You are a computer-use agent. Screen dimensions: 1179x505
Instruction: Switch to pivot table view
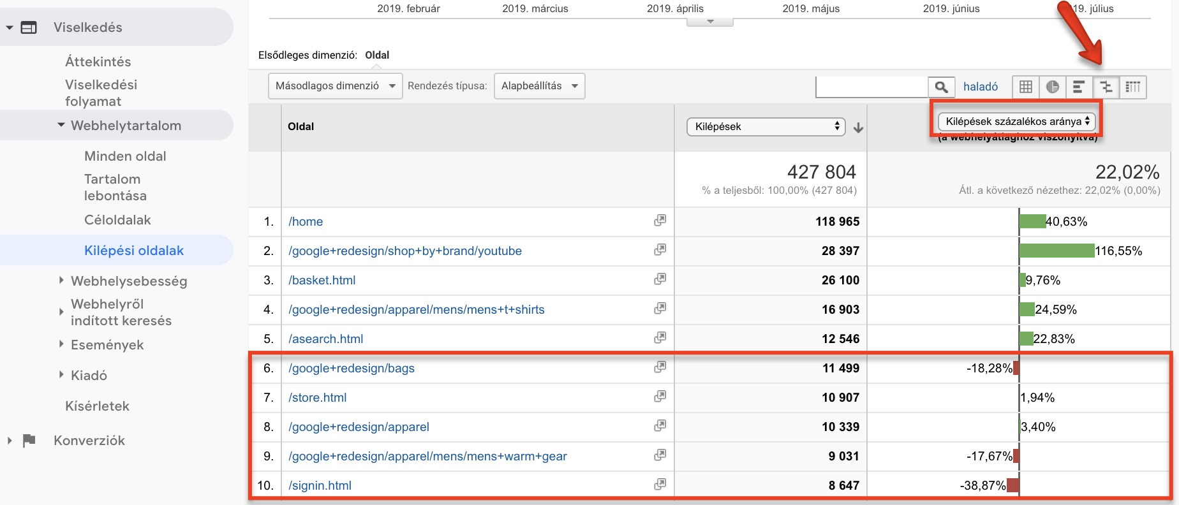tap(1133, 87)
